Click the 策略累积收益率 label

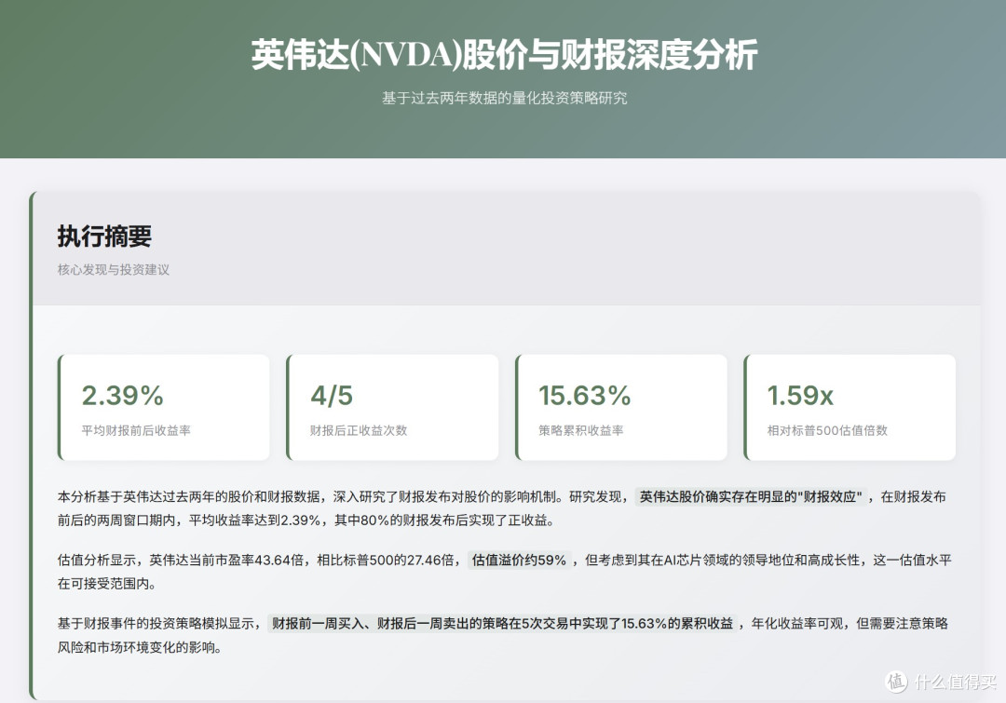[x=581, y=430]
